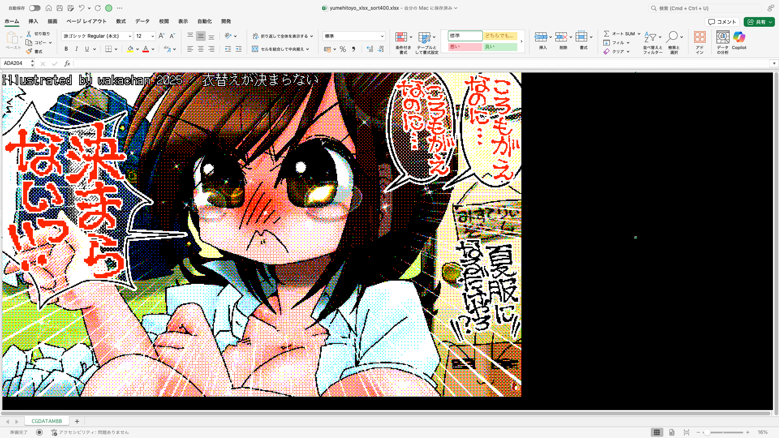The height and width of the screenshot is (438, 779).
Task: Open the 数式 ribbon tab
Action: (121, 21)
